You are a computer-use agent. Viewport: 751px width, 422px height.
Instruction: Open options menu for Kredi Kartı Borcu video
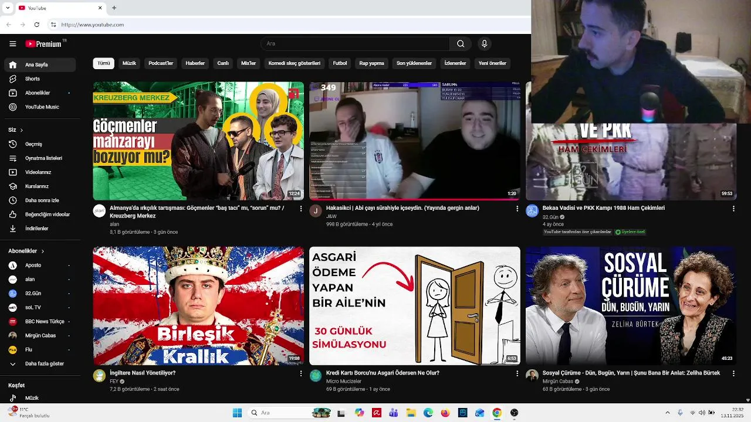tap(517, 373)
